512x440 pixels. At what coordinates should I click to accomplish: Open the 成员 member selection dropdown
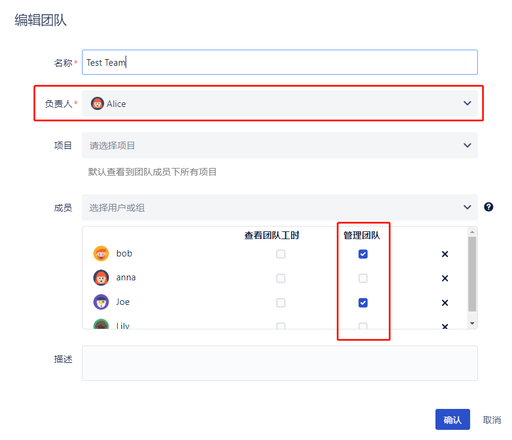pos(467,207)
